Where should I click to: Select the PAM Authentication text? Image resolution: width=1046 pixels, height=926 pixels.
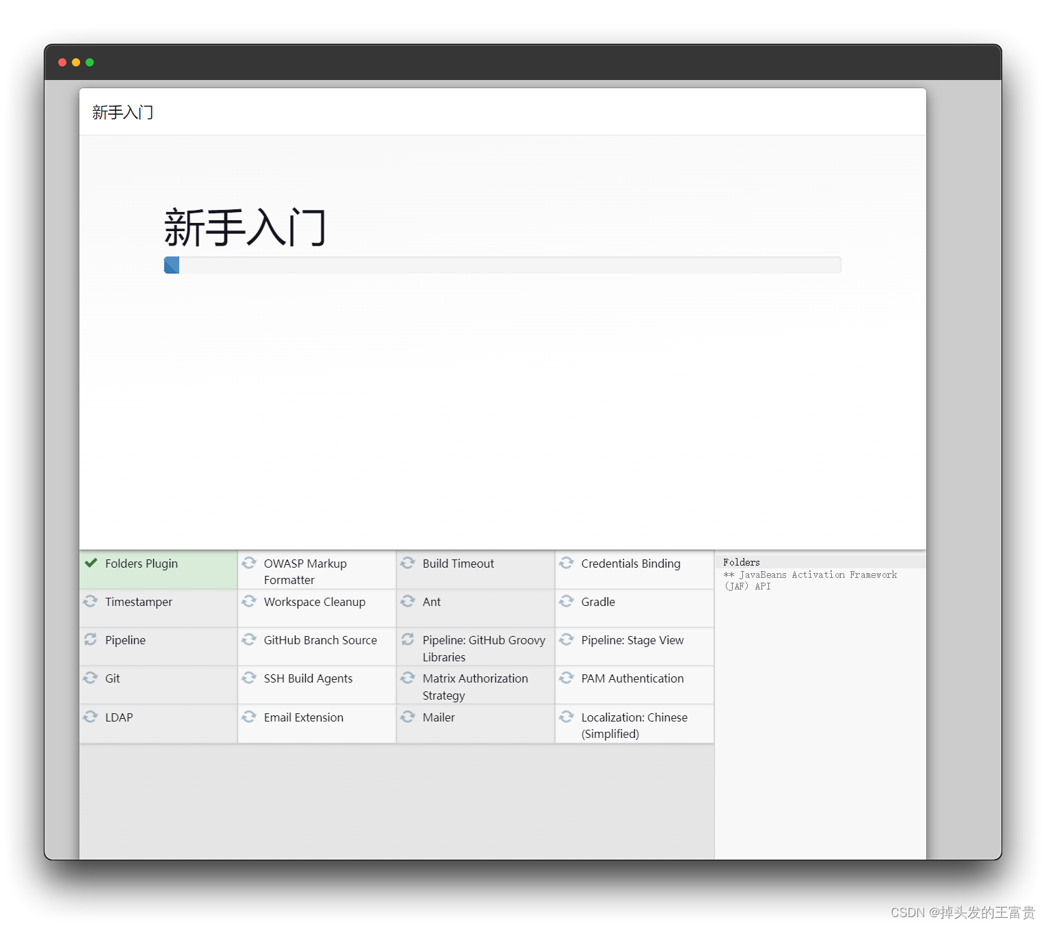[633, 678]
